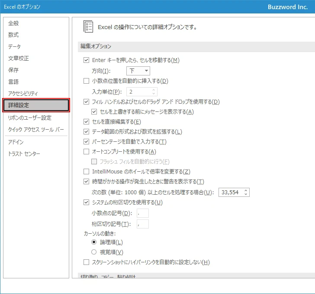Select the データ category
This screenshot has width=315, height=294.
coord(14,46)
